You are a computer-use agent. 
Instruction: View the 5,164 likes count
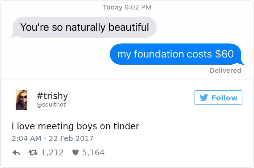click(x=93, y=153)
